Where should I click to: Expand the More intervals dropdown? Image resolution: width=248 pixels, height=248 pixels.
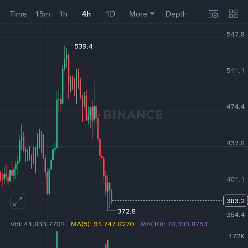point(142,14)
